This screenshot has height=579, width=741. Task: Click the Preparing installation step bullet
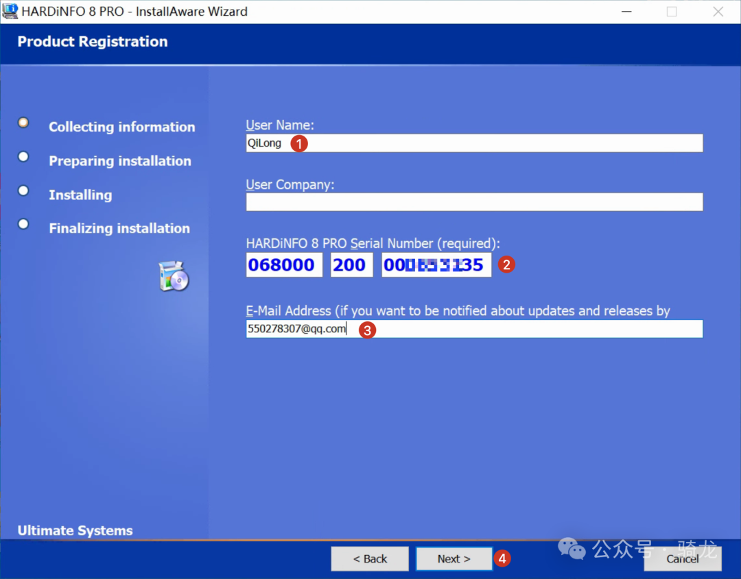pos(23,157)
